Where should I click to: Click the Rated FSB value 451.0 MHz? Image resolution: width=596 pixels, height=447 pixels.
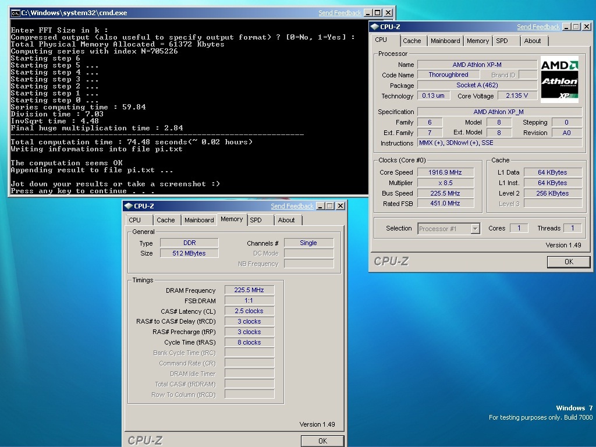point(445,203)
